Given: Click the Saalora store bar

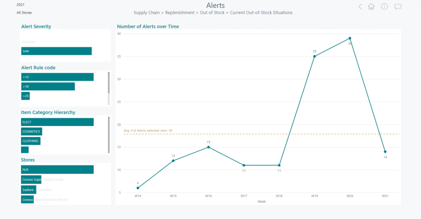Looking at the screenshot, I should click(28, 190).
